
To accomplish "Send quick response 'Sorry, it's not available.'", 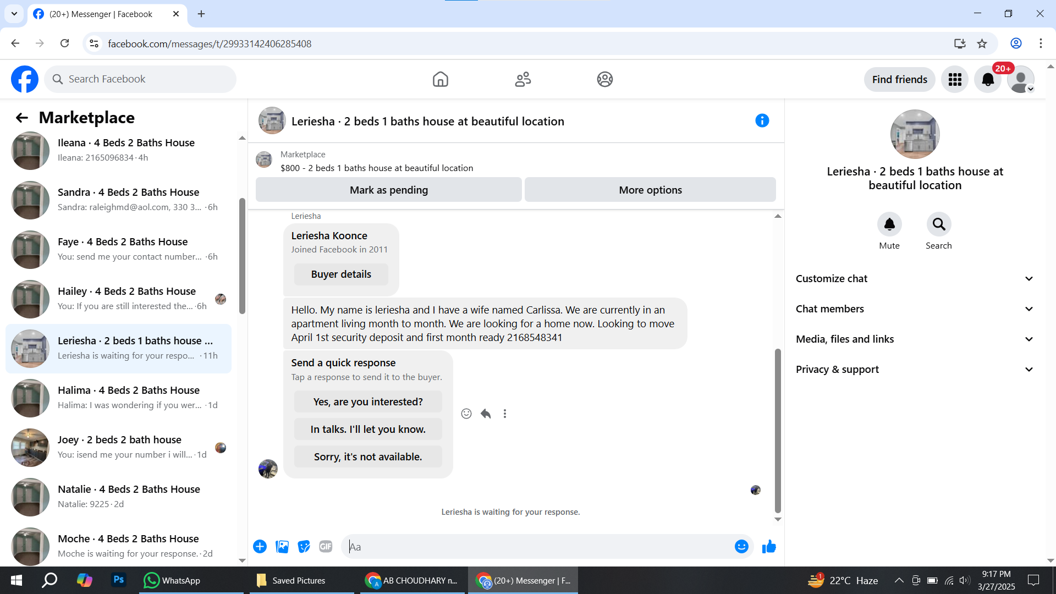I will pos(368,457).
